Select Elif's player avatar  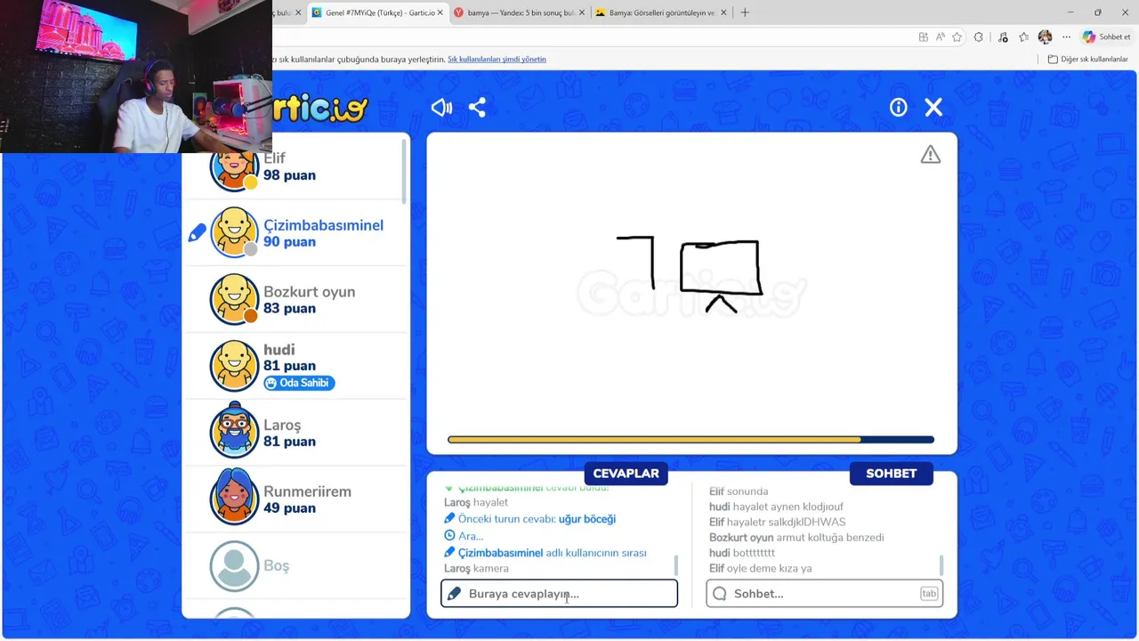[x=234, y=169]
